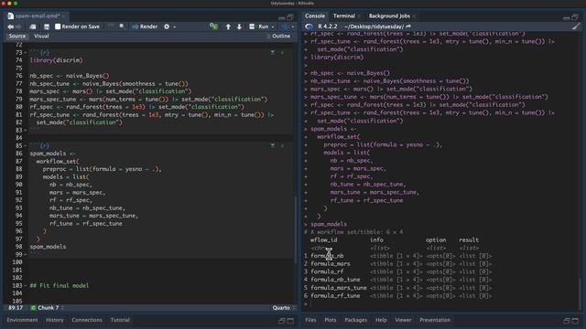This screenshot has height=329, width=586.
Task: Open the Quarto file type dropdown
Action: pos(283,308)
